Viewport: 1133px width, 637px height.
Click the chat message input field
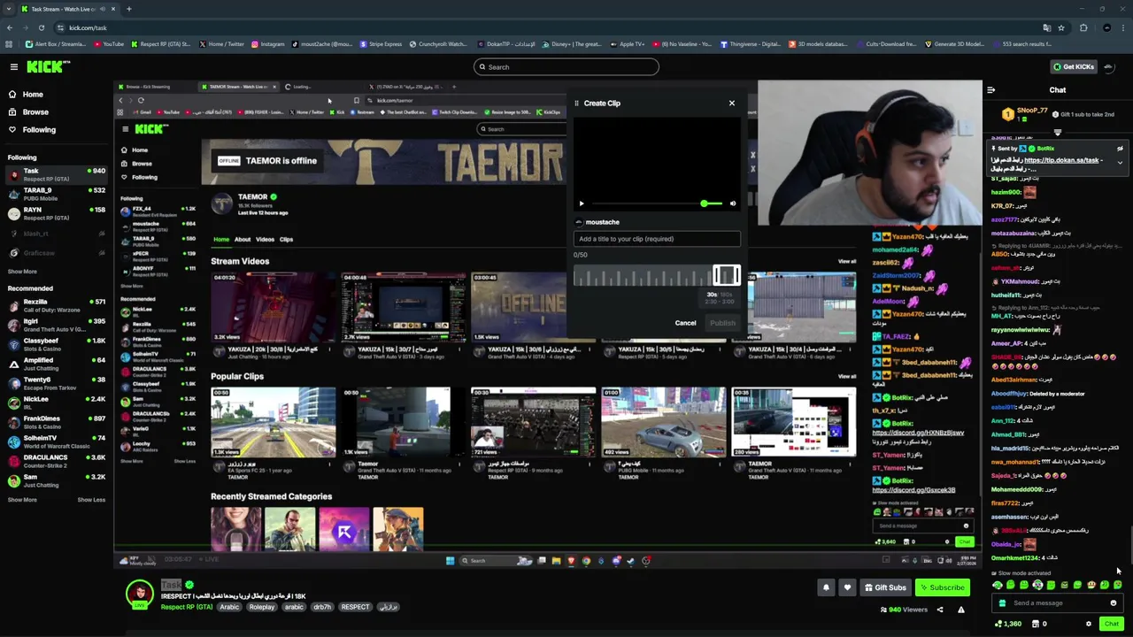(x=1058, y=603)
